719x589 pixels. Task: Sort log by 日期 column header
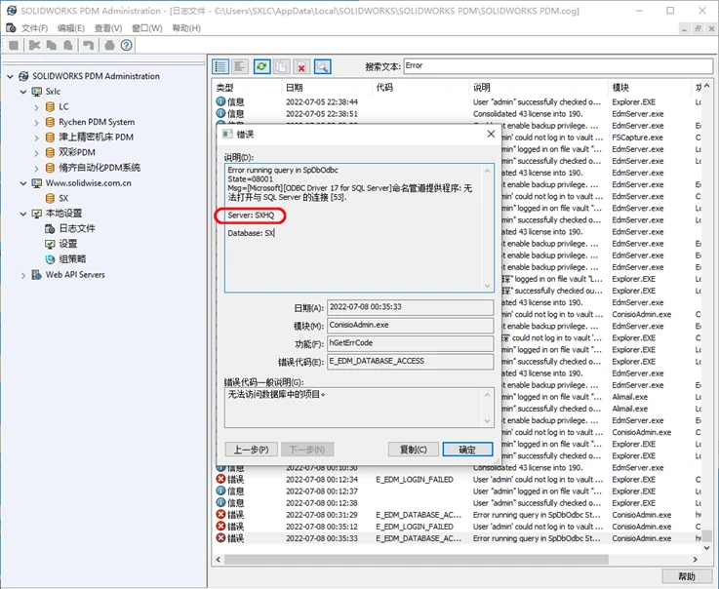pyautogui.click(x=326, y=87)
